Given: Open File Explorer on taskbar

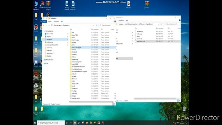Looking at the screenshot, I should click(x=75, y=123).
